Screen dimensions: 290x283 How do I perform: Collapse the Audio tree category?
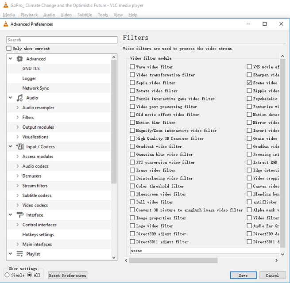[11, 98]
